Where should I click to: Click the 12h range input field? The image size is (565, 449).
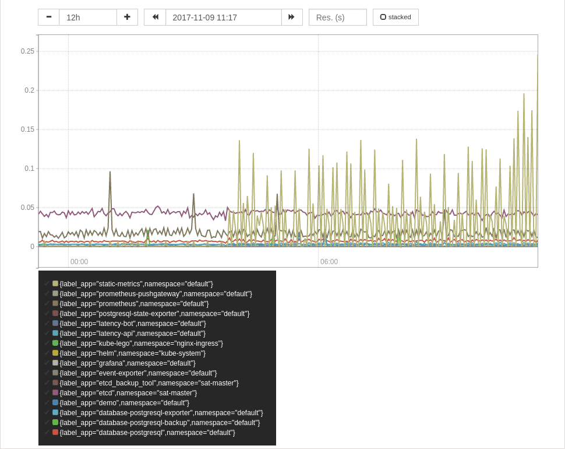pos(88,17)
